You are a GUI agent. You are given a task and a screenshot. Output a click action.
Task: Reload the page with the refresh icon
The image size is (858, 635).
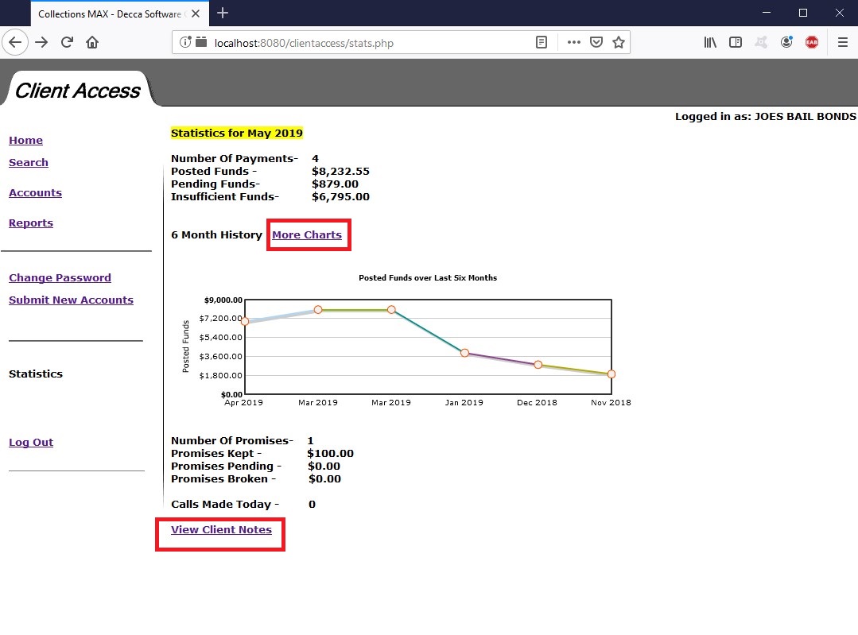(67, 42)
